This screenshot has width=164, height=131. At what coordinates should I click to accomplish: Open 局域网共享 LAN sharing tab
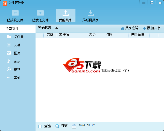(90, 16)
